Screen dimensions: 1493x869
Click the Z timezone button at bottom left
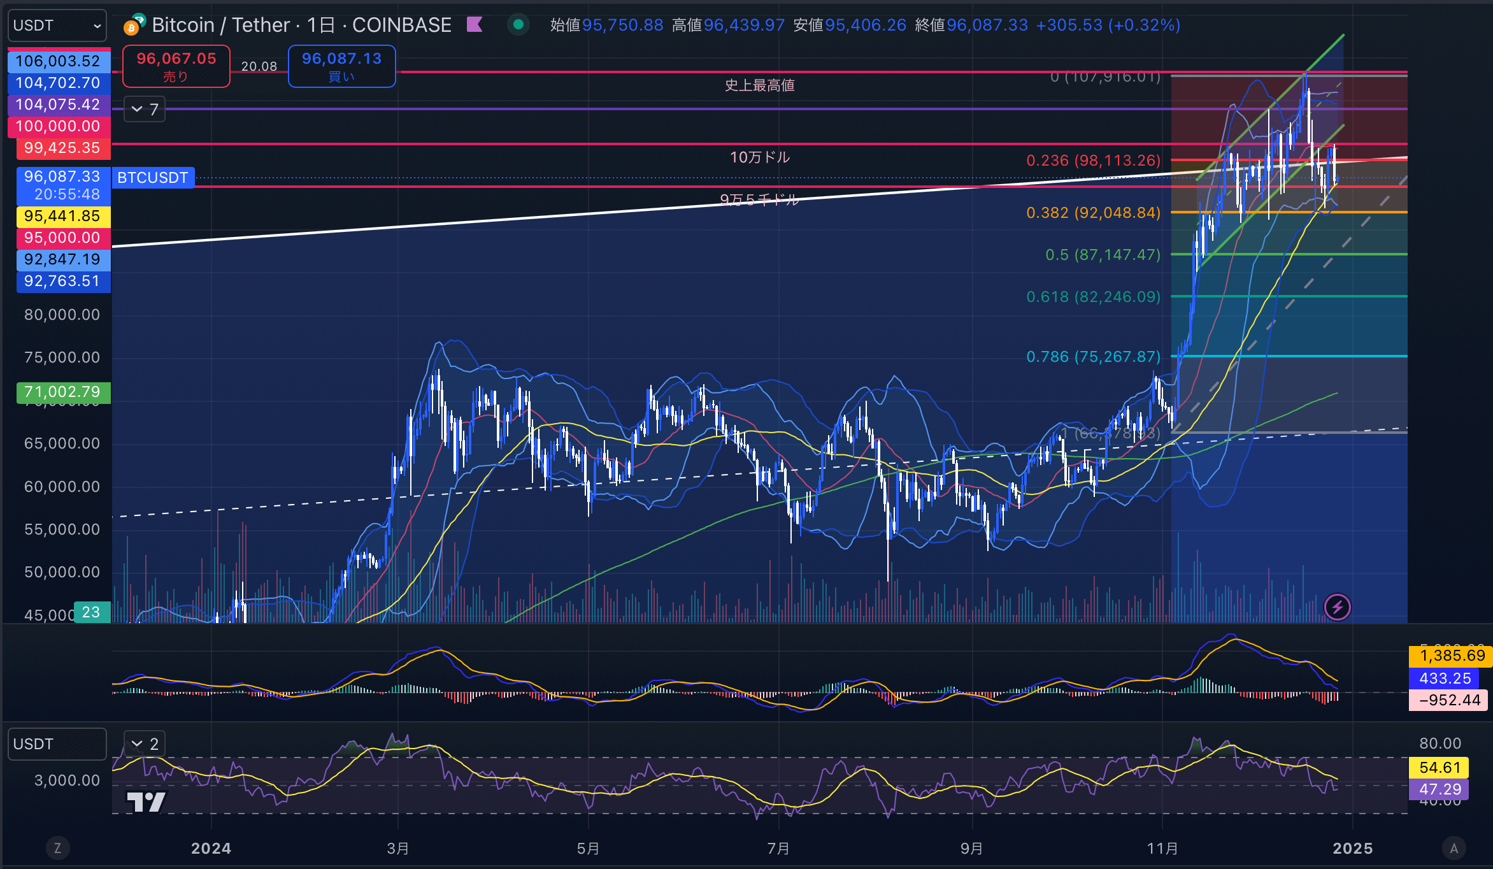[57, 848]
